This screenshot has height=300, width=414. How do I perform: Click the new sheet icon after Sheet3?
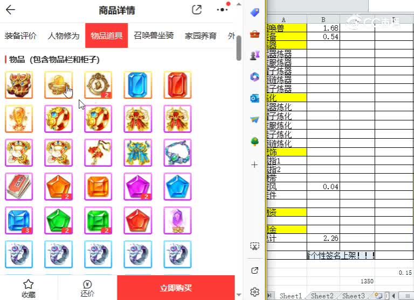pos(378,296)
